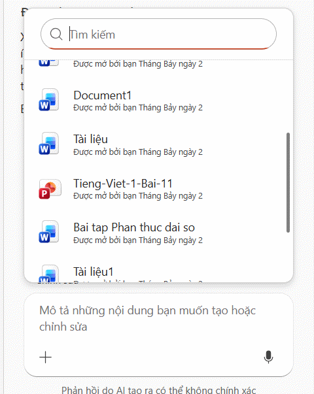Screen dimensions: 314x394
Task: Select the Tài liệu1 file name
Action: point(94,272)
